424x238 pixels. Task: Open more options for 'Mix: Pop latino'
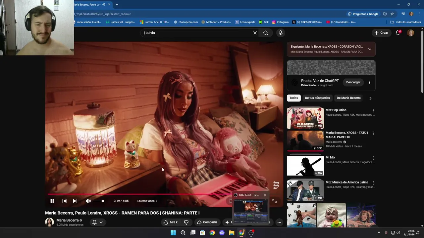coord(374,111)
